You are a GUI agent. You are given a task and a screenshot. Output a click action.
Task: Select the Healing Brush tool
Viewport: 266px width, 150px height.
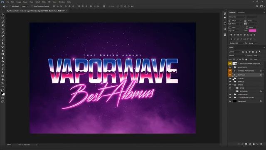click(3, 36)
